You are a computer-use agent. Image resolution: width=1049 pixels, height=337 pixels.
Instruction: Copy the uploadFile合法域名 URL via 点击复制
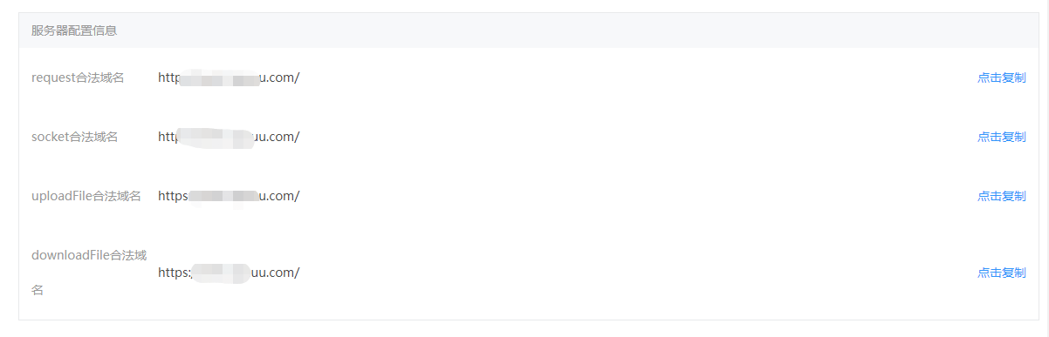click(x=1001, y=196)
